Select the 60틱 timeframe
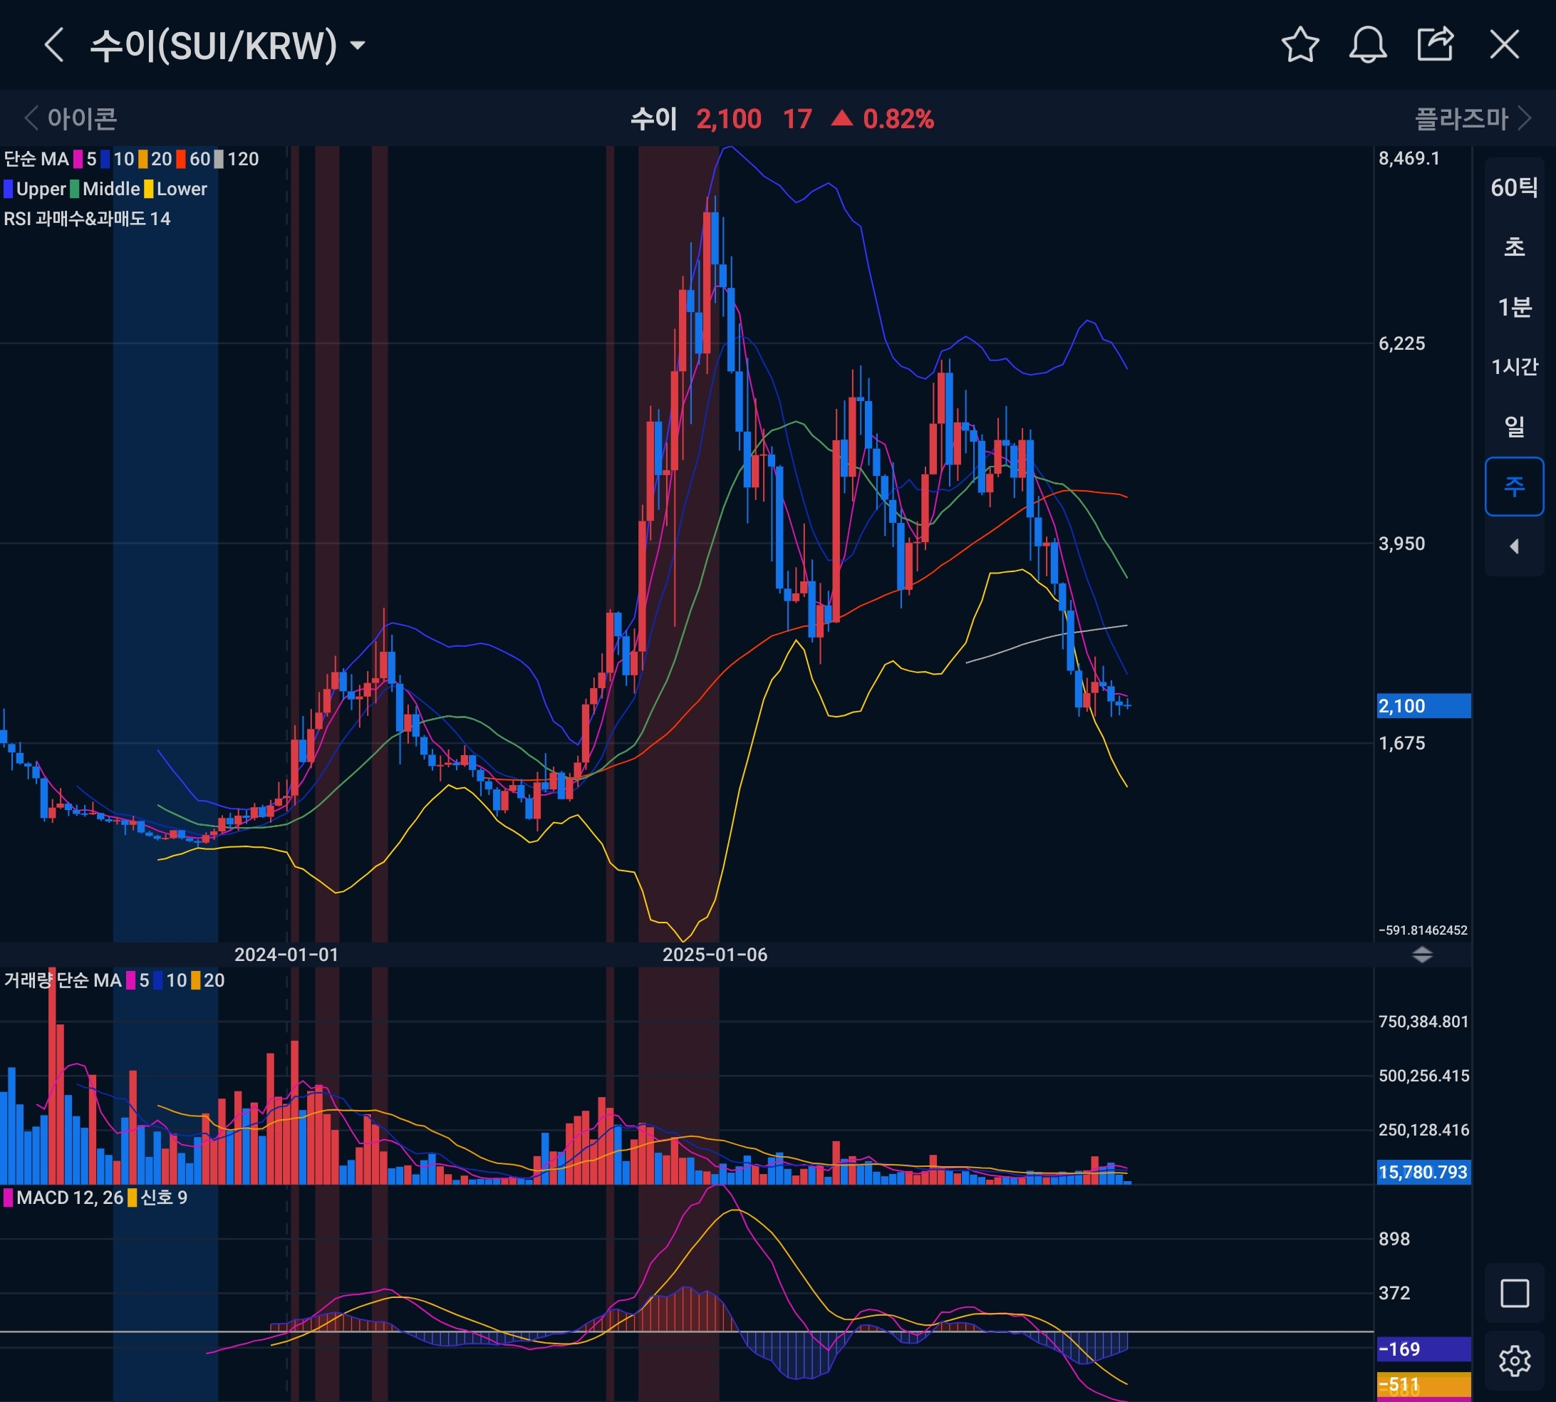This screenshot has height=1402, width=1556. click(x=1515, y=187)
